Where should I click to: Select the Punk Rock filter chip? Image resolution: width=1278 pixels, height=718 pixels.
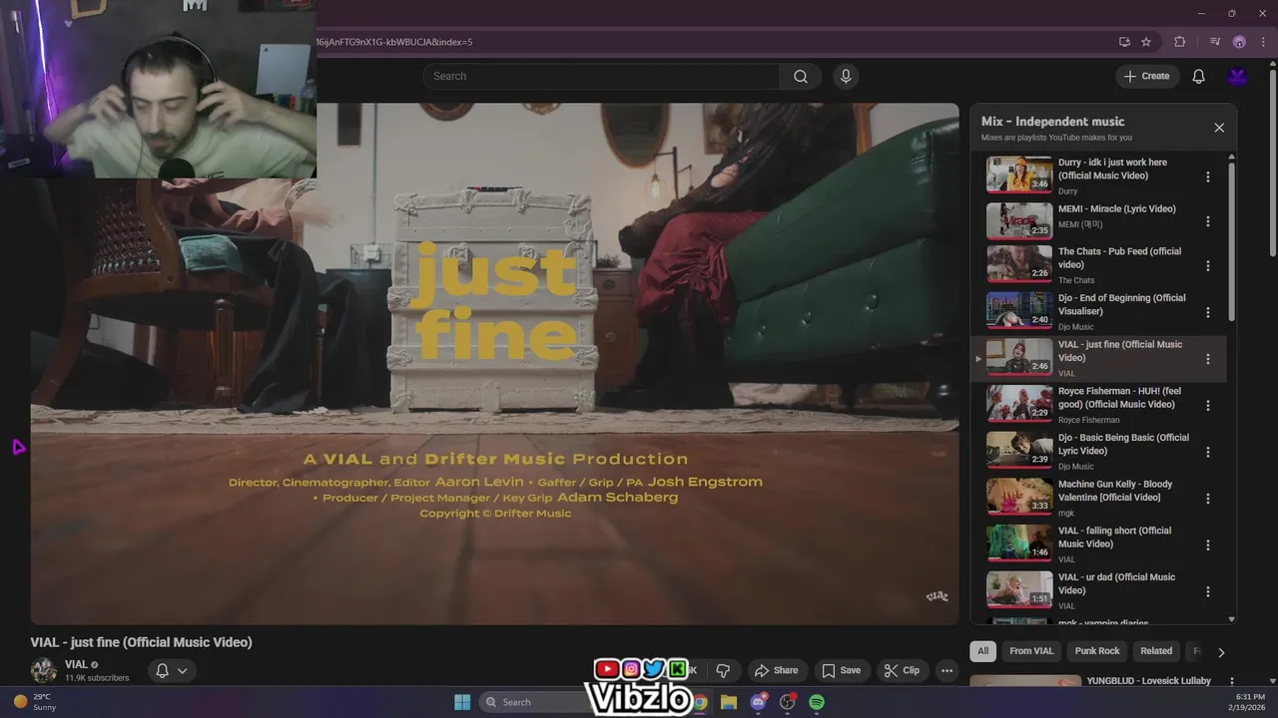(x=1097, y=651)
